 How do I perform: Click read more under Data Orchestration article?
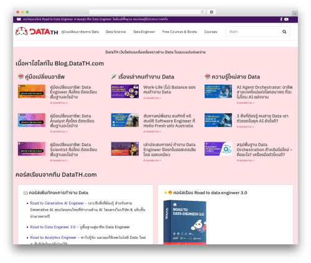pyautogui.click(x=245, y=160)
